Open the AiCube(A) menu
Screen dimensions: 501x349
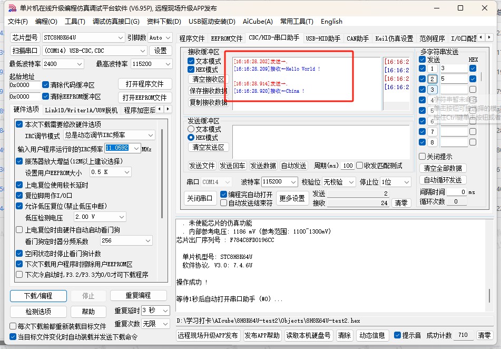coord(258,22)
